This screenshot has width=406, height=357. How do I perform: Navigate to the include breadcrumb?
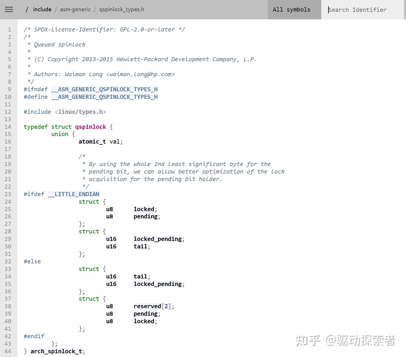42,9
